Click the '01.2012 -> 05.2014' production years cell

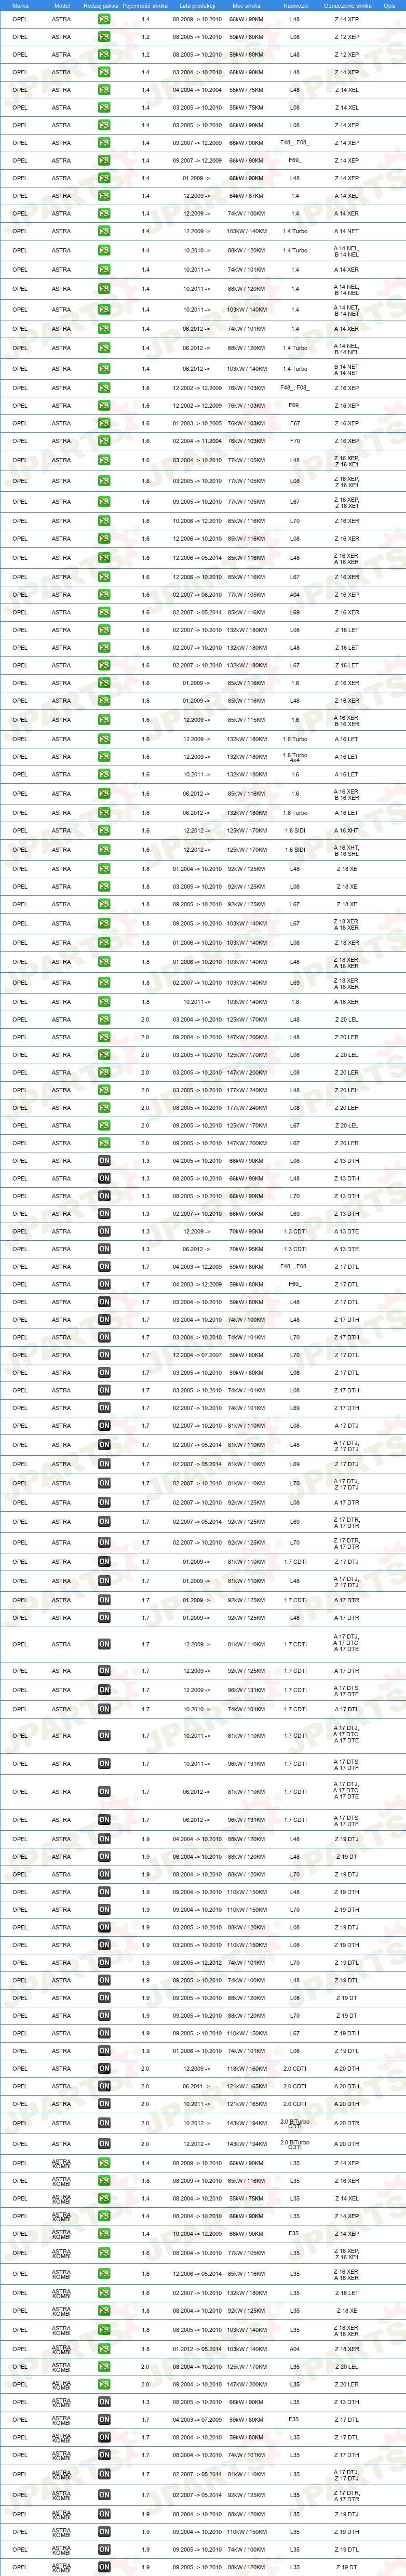pyautogui.click(x=197, y=2349)
